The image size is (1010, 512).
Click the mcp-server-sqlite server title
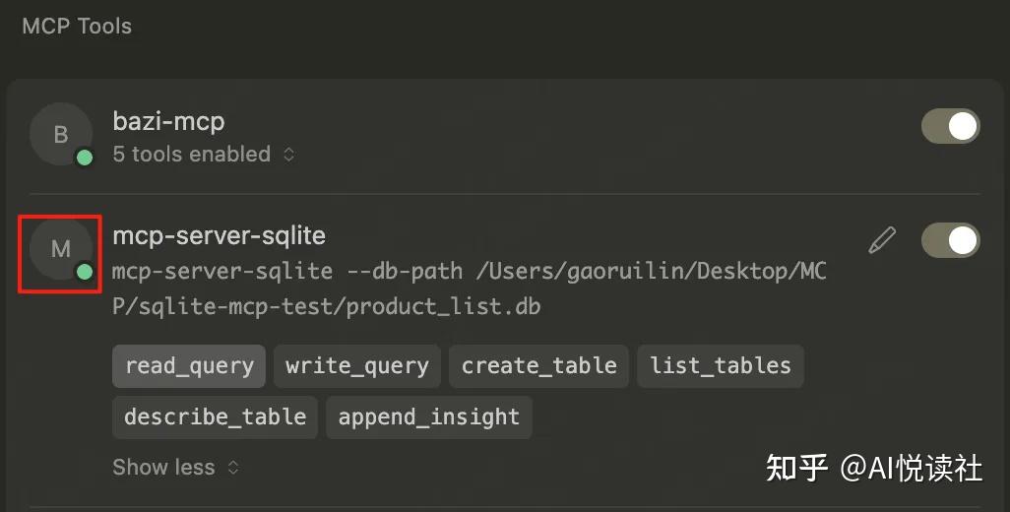click(x=219, y=236)
